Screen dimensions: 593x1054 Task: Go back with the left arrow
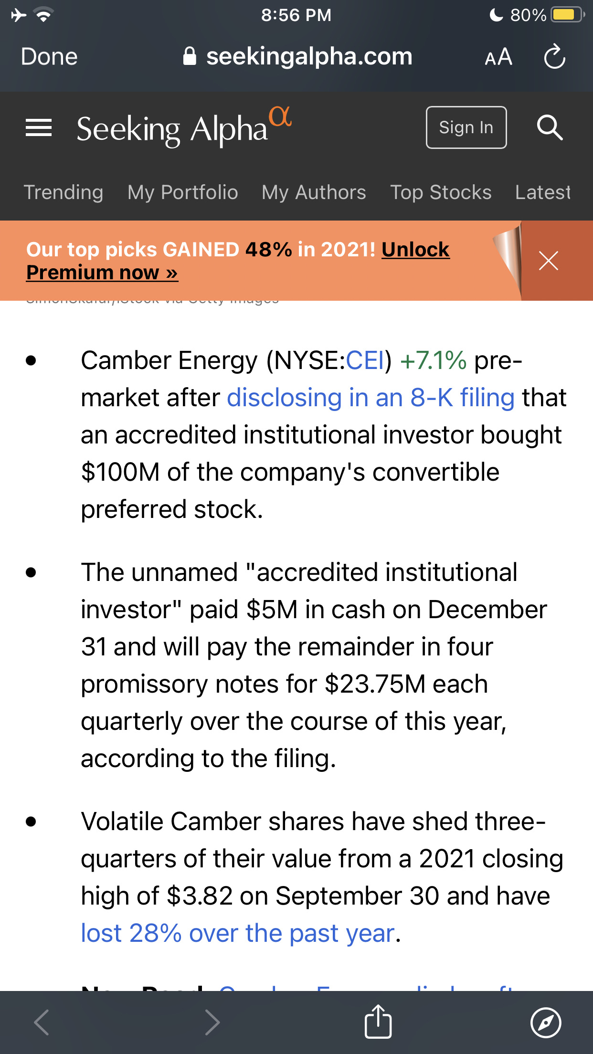(x=42, y=1022)
